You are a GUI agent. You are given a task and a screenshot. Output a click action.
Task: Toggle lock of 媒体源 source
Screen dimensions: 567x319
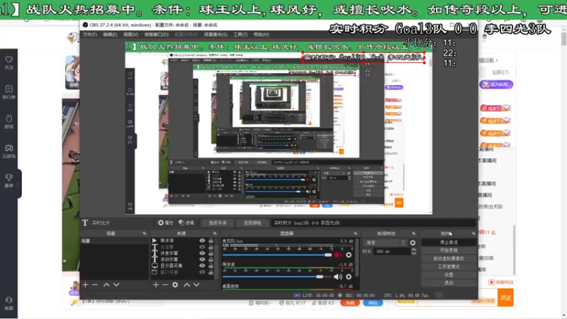click(x=210, y=240)
